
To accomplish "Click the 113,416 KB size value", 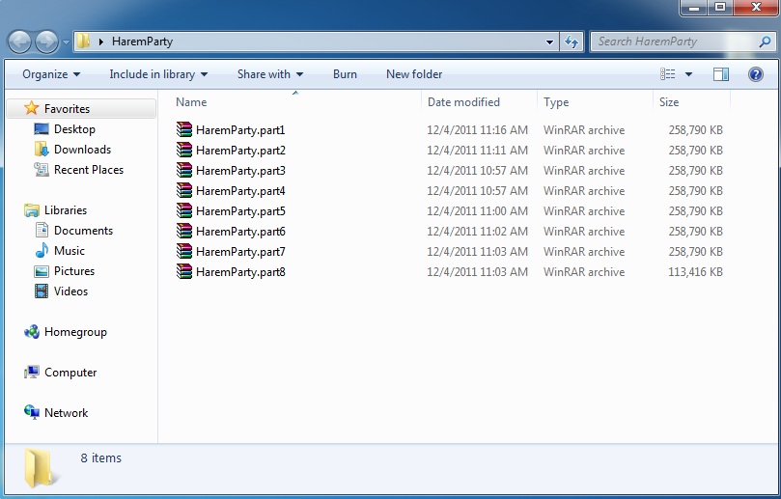I will click(695, 272).
